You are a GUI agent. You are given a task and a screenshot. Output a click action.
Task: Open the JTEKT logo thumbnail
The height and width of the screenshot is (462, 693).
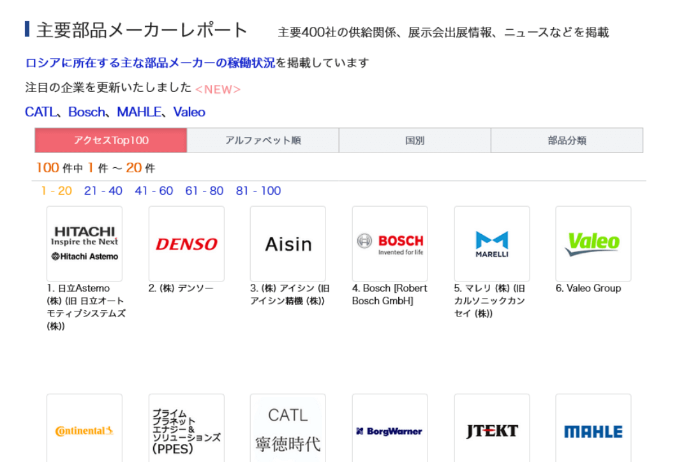click(492, 428)
